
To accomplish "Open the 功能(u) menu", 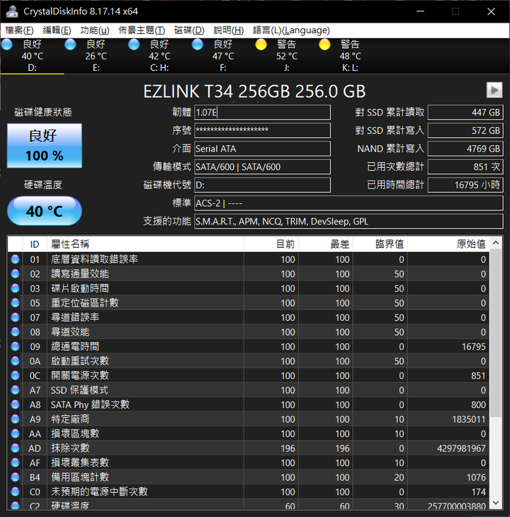I will pyautogui.click(x=95, y=30).
